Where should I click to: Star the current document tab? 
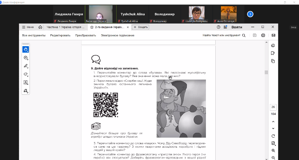click(92, 27)
